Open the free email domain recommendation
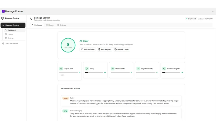 pyautogui.click(x=121, y=113)
